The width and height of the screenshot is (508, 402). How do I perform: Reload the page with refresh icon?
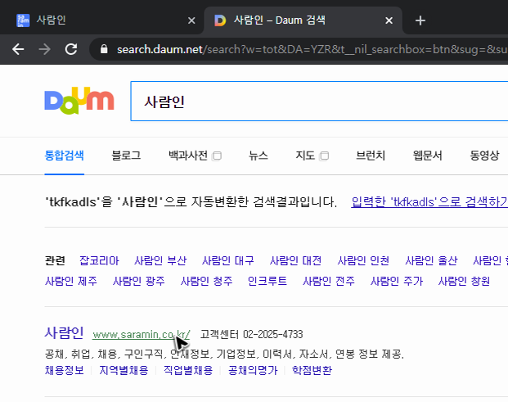(71, 49)
